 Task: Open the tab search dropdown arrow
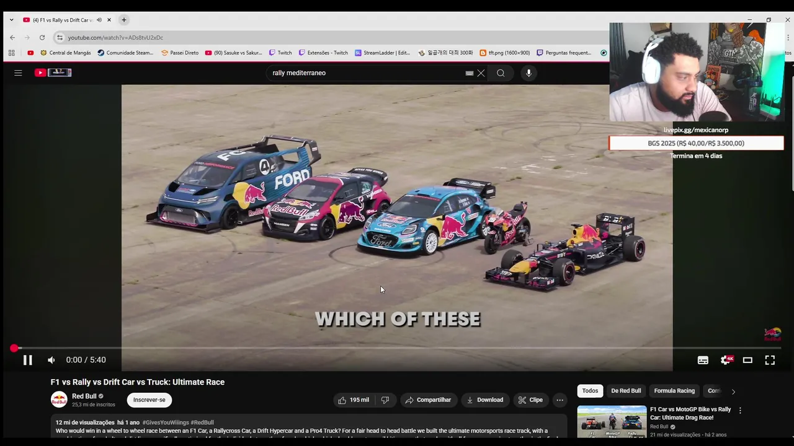11,20
